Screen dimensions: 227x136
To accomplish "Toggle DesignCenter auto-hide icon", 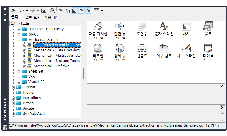I will (x=5, y=14).
